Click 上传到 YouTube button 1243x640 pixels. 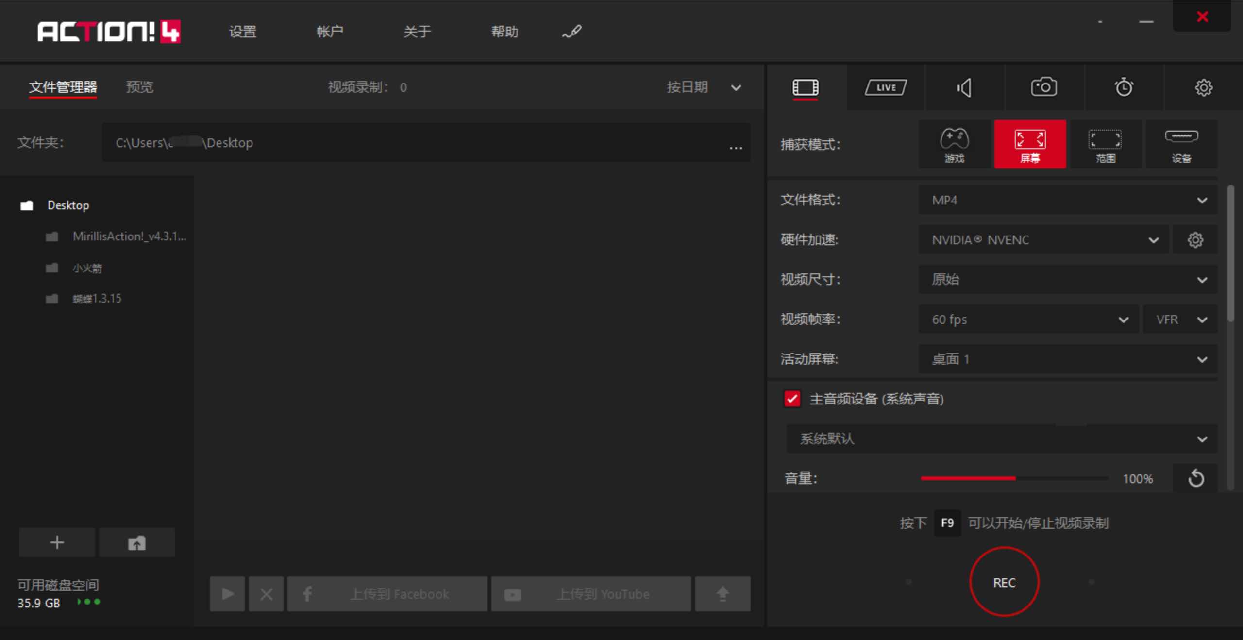click(x=591, y=594)
